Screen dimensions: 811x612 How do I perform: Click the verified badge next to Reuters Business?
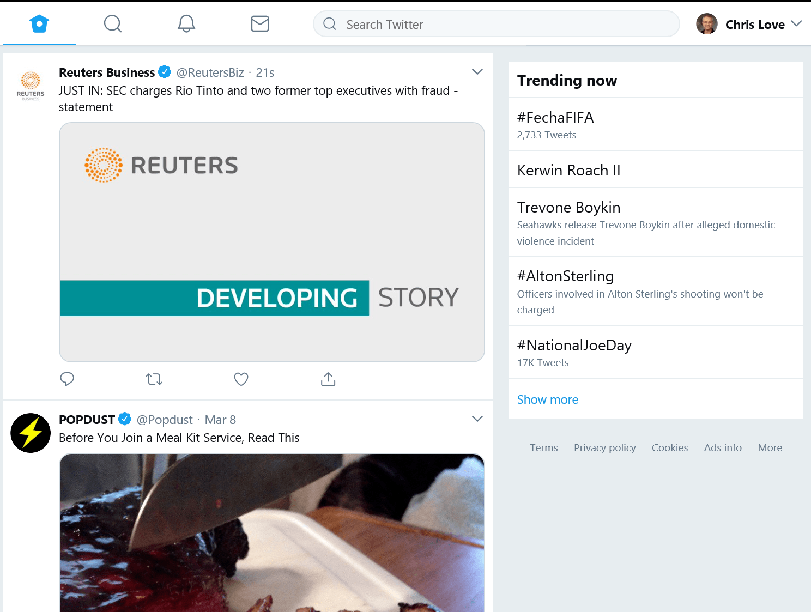165,71
